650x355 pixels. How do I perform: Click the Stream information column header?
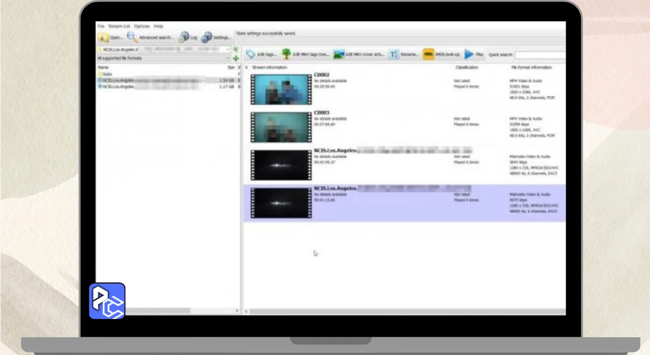pyautogui.click(x=269, y=67)
